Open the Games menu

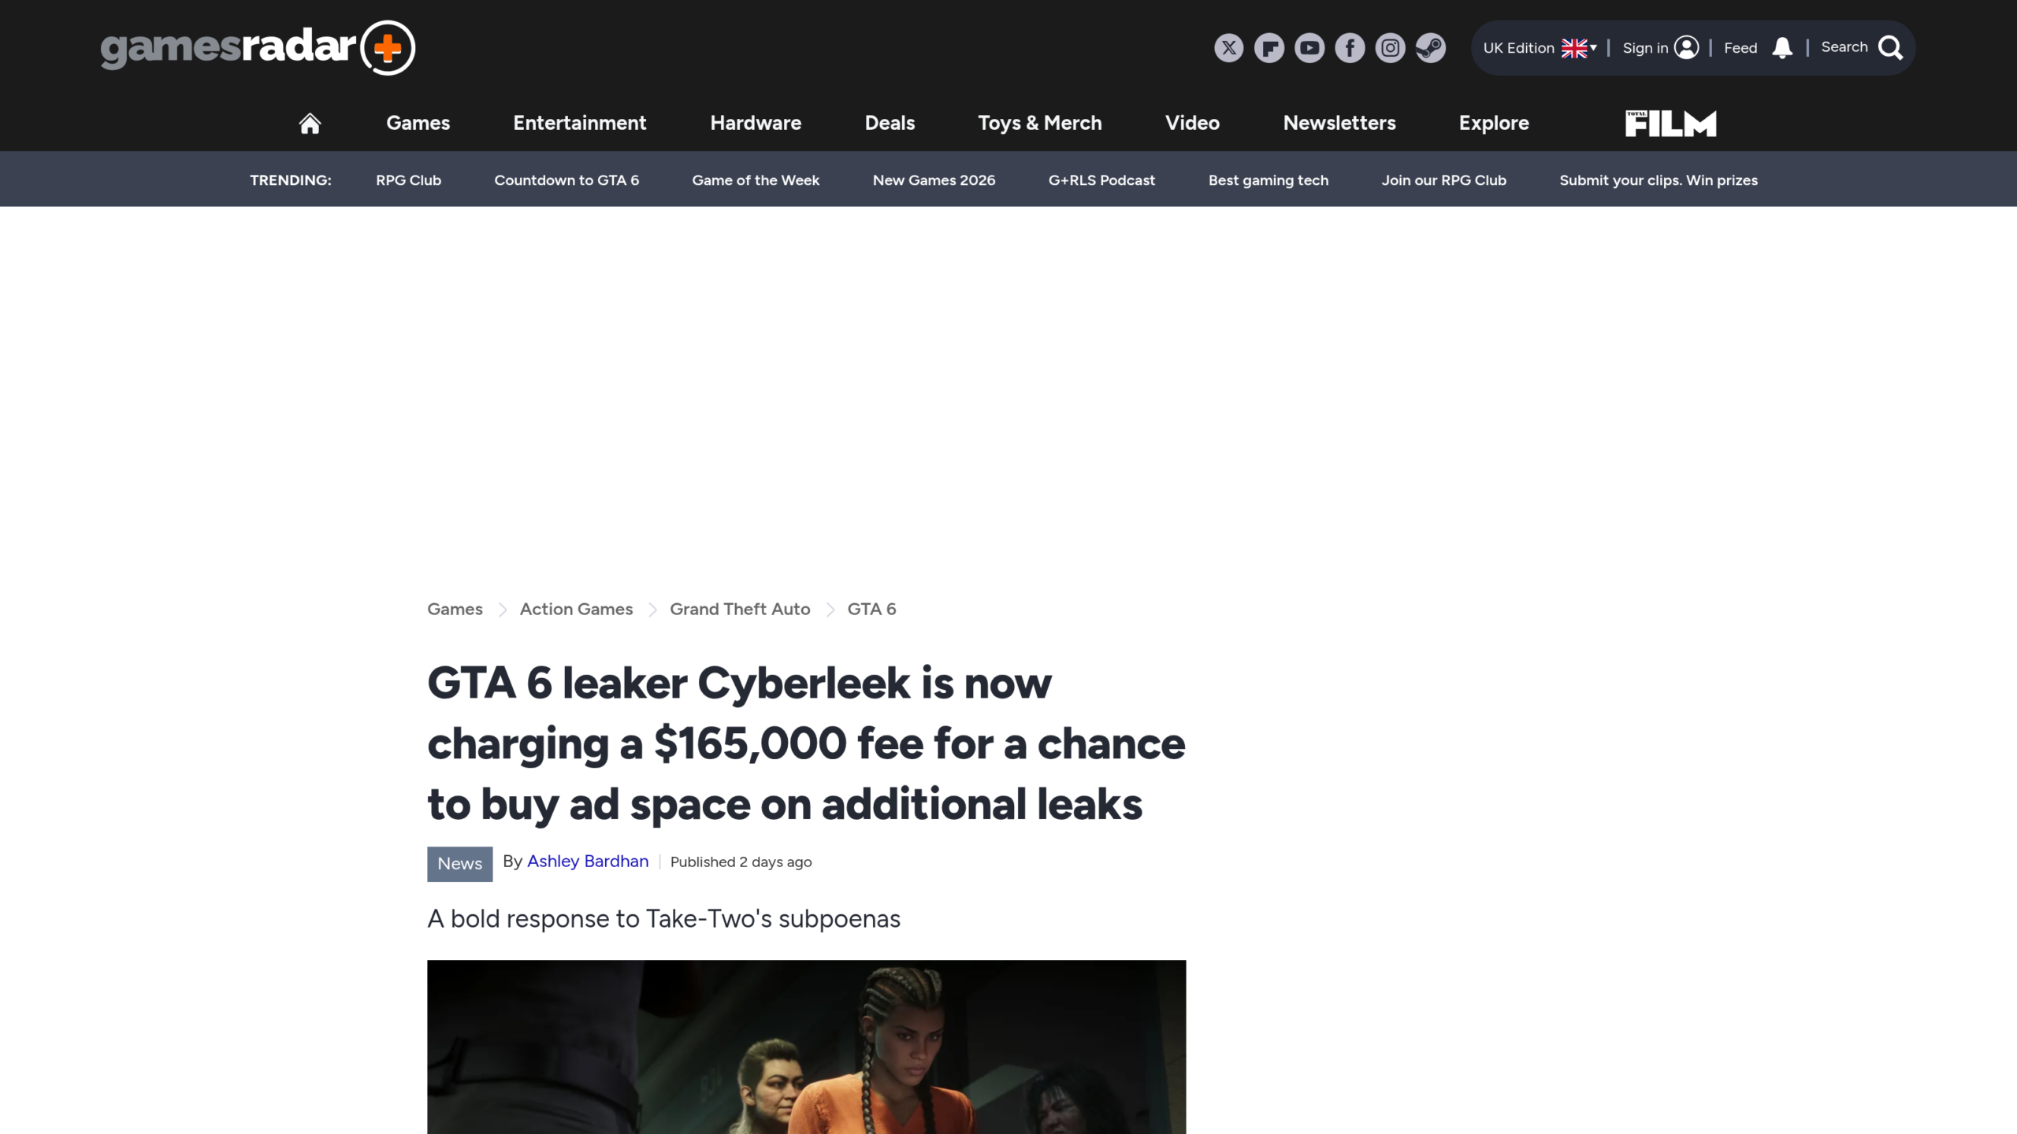pyautogui.click(x=418, y=123)
